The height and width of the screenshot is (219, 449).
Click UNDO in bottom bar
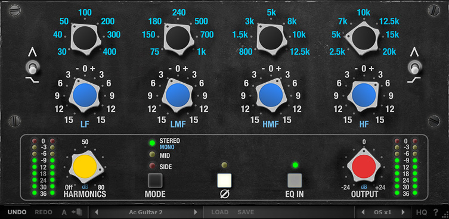tap(17, 212)
